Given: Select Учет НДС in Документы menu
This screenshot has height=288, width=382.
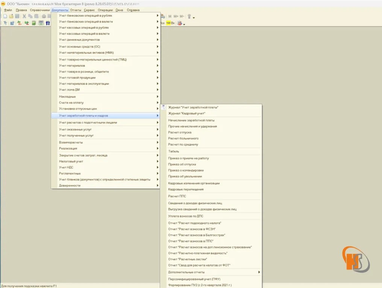Looking at the screenshot, I should (x=106, y=167).
